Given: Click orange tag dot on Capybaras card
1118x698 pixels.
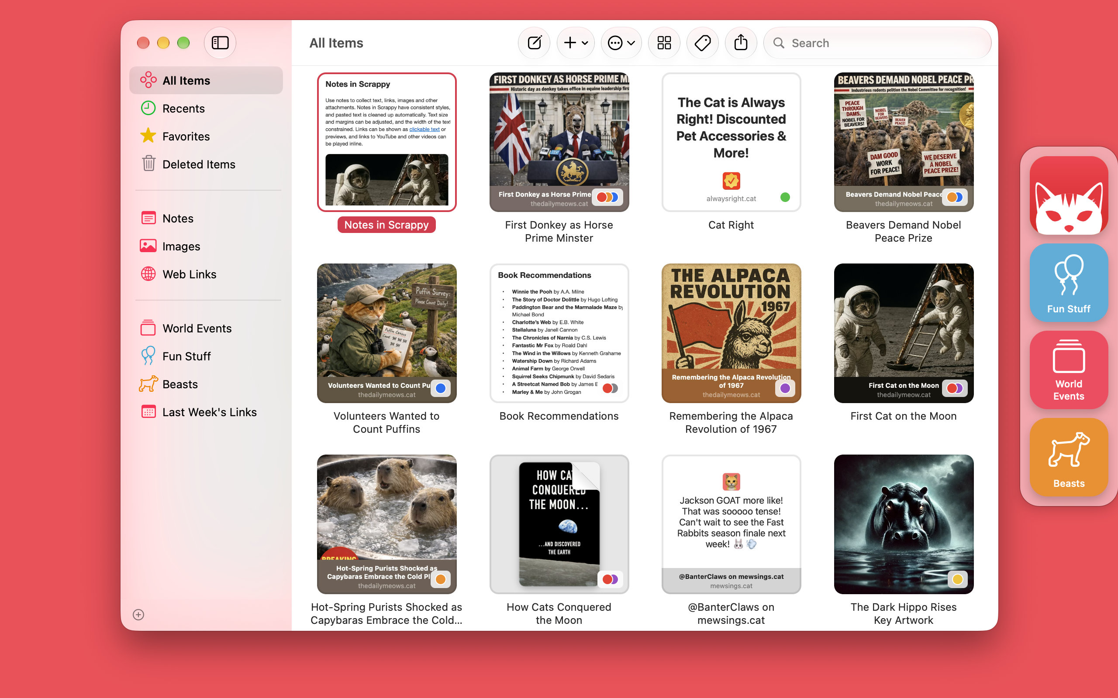Looking at the screenshot, I should tap(441, 579).
